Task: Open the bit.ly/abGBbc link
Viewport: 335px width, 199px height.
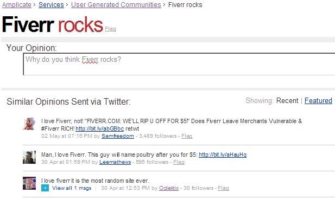Action: [100, 129]
